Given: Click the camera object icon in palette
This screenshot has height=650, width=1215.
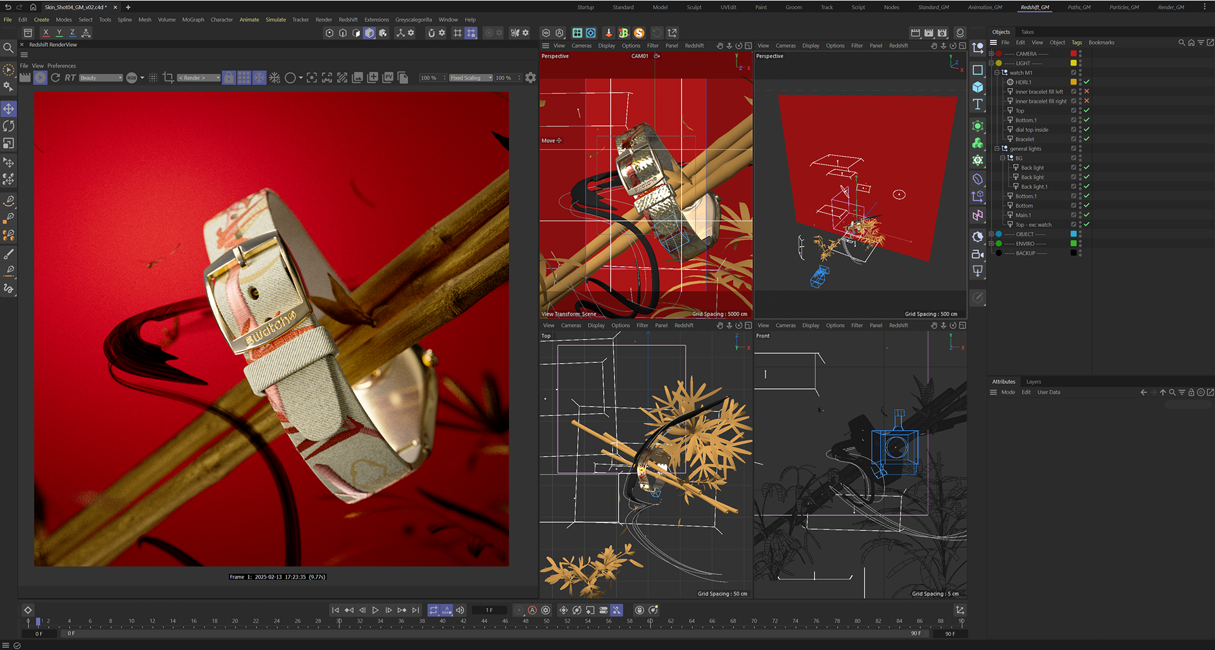Looking at the screenshot, I should tap(978, 254).
